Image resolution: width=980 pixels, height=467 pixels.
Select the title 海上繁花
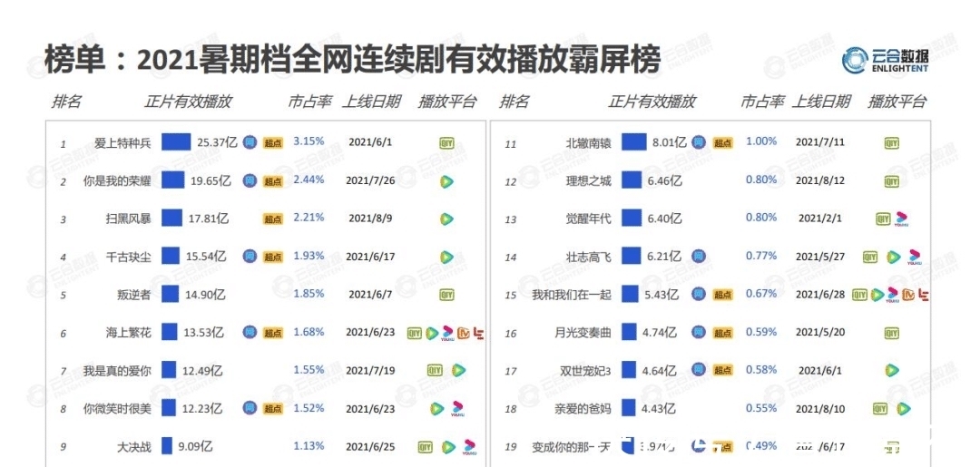click(x=128, y=333)
